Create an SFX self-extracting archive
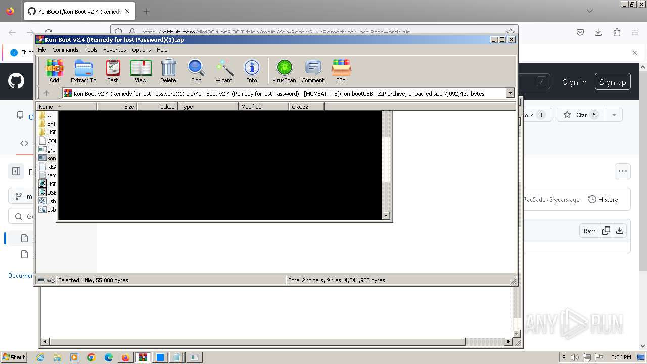This screenshot has height=364, width=647. pyautogui.click(x=341, y=71)
